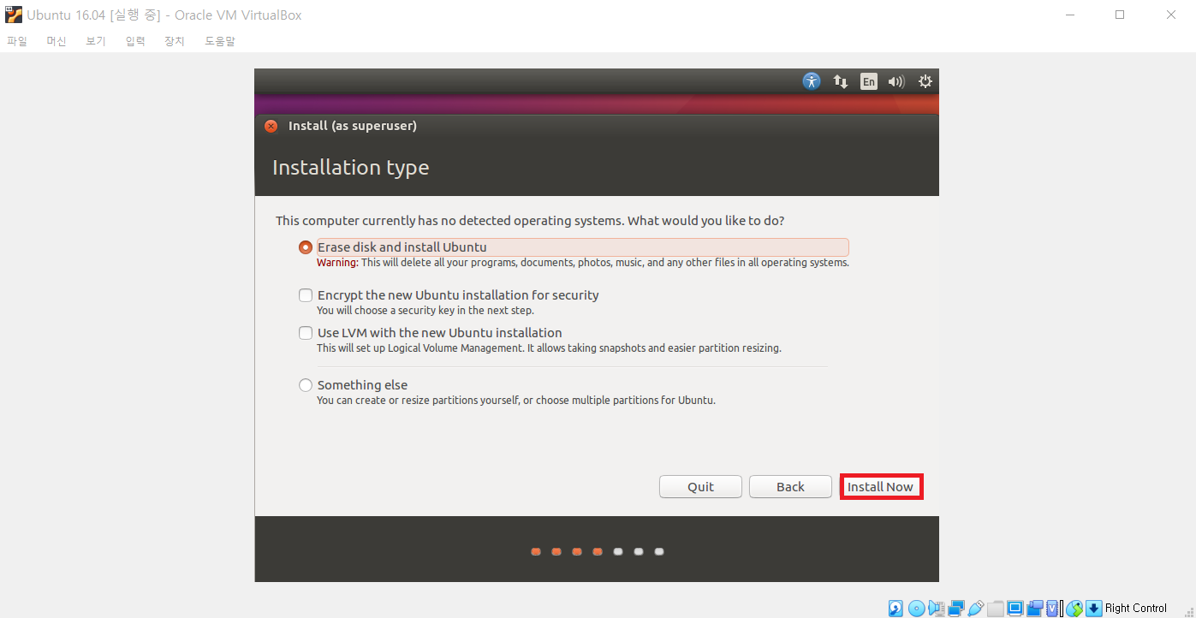Select the Something else radio option
The image size is (1196, 618).
pyautogui.click(x=306, y=385)
